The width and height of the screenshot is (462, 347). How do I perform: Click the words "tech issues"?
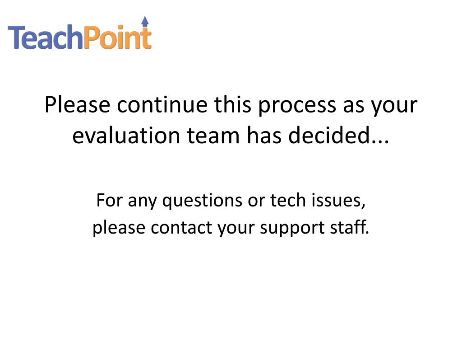click(x=318, y=201)
